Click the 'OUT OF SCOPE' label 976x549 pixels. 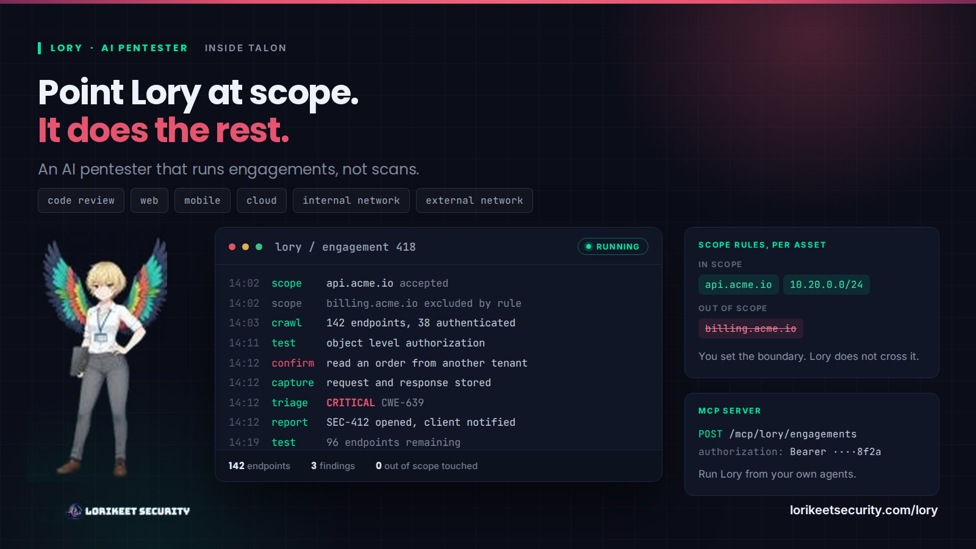[733, 308]
